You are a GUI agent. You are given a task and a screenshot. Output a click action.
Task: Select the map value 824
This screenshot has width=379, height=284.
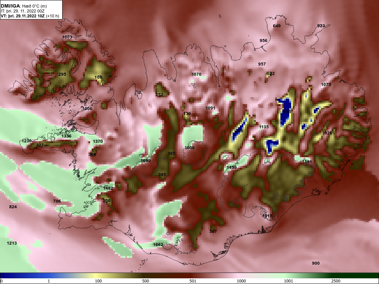coord(13,207)
